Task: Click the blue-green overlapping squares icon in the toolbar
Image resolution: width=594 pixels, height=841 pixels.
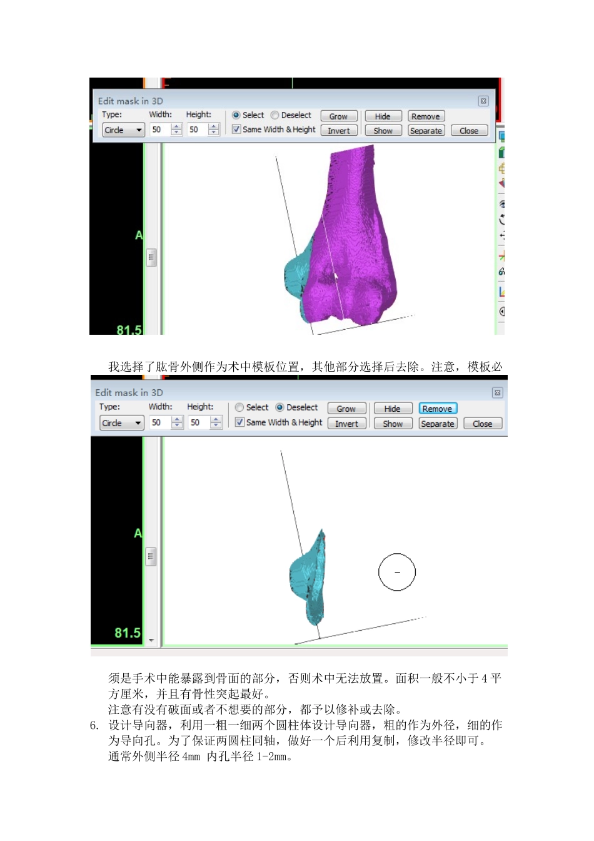Action: click(x=501, y=136)
